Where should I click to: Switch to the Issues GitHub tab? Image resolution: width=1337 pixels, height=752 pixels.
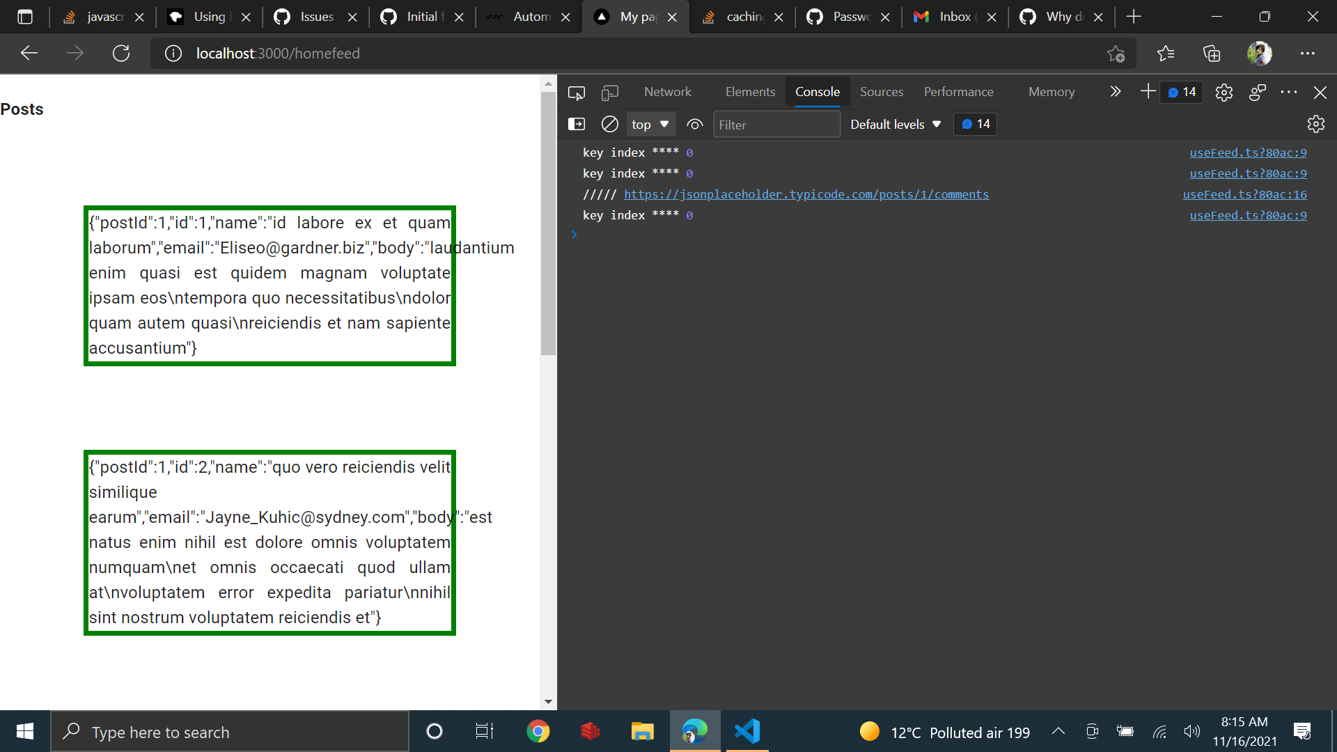tap(317, 17)
